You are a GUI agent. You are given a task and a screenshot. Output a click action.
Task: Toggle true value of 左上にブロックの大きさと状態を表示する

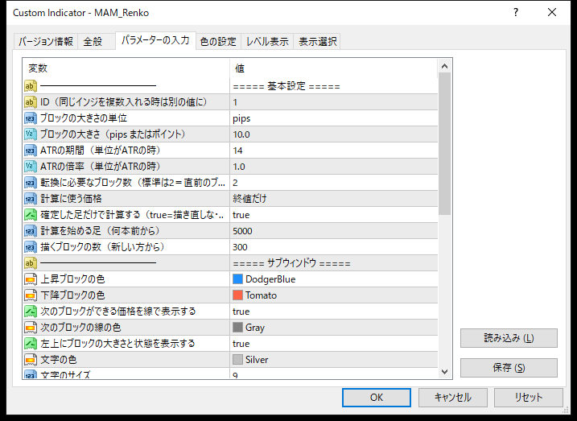click(x=334, y=344)
